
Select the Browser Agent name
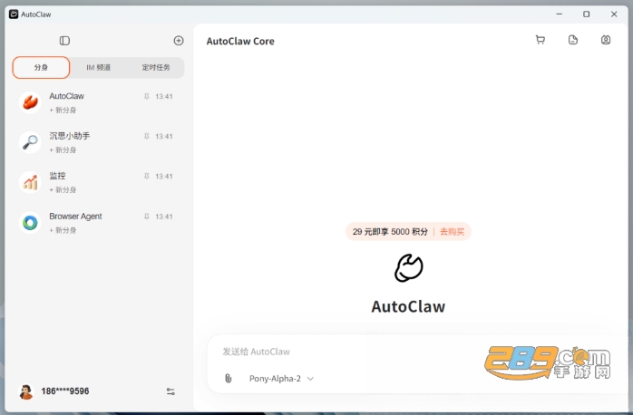(x=75, y=217)
